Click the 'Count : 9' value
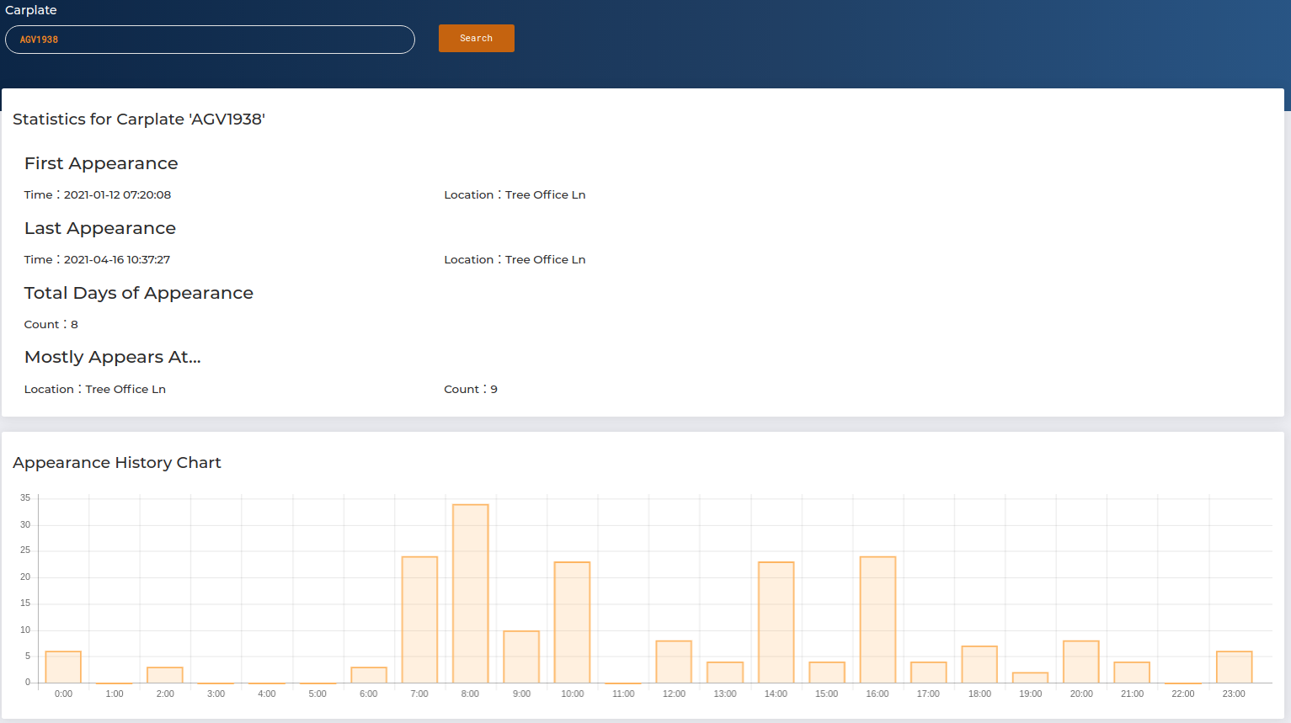Viewport: 1291px width, 723px height. click(x=471, y=389)
